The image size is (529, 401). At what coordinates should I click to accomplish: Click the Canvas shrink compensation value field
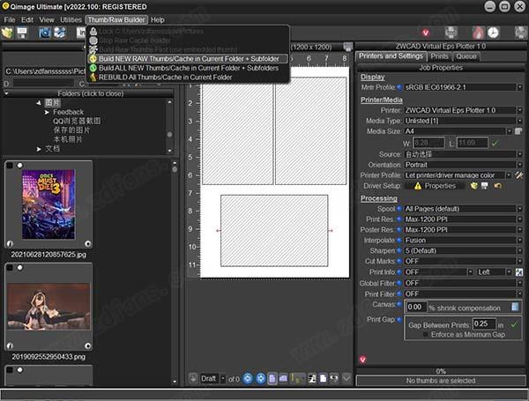[x=416, y=307]
